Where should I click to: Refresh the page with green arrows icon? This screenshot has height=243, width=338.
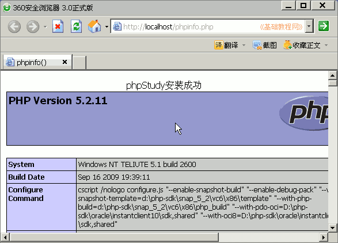coord(77,26)
